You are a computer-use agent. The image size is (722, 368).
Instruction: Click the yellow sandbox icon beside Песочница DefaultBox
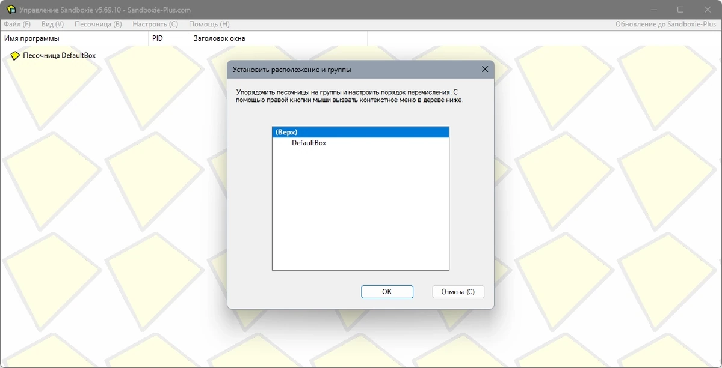pos(15,56)
